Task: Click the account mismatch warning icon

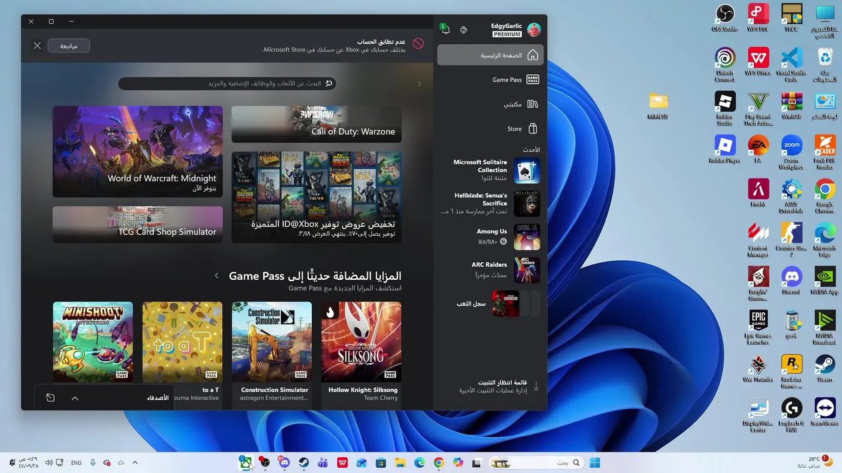Action: tap(418, 44)
